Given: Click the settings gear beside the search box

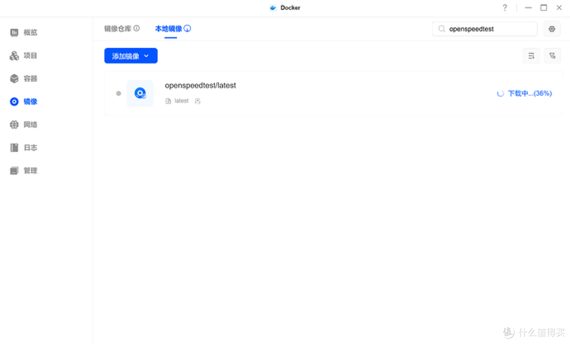Looking at the screenshot, I should (552, 28).
